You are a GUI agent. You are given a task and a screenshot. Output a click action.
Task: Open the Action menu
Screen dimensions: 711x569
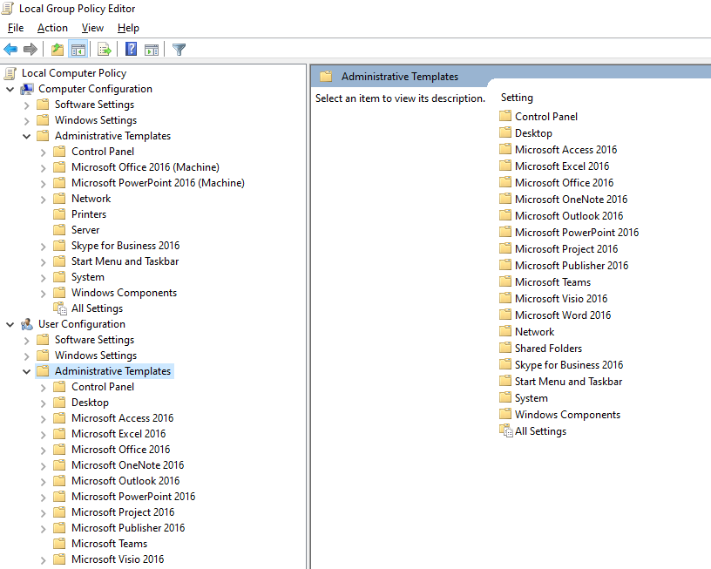click(52, 28)
